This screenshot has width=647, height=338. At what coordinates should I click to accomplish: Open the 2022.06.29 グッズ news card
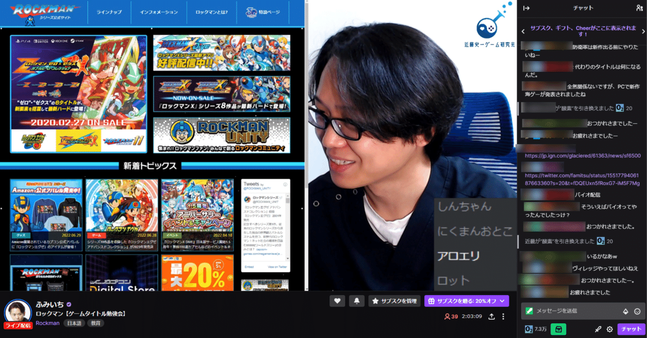pyautogui.click(x=46, y=214)
